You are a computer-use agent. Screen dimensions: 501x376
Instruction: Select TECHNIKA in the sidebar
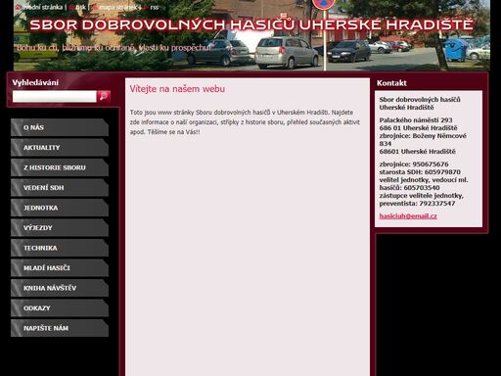(x=60, y=248)
